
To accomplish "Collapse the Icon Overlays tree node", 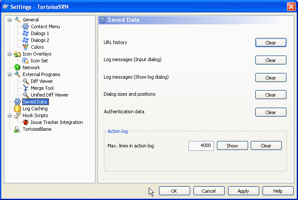I will (10, 54).
